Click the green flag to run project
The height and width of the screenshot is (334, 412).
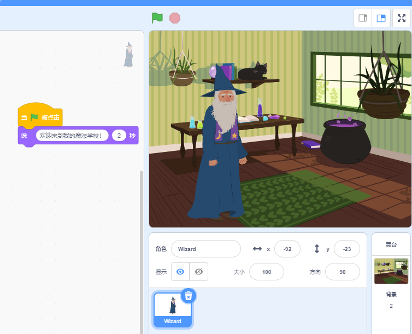157,18
